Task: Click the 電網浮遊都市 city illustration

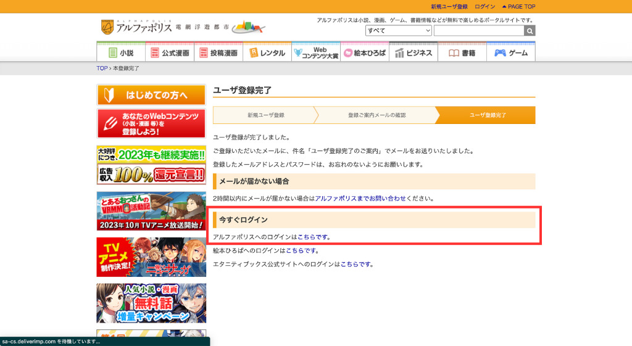Action: 249,27
